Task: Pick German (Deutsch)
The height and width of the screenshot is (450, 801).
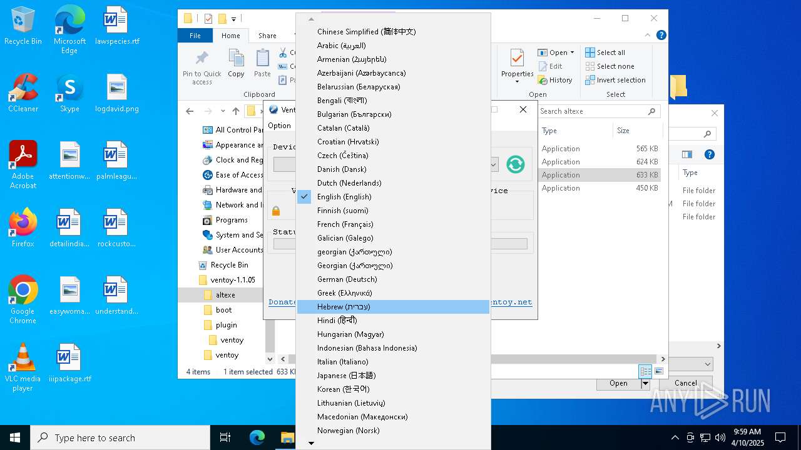Action: click(393, 279)
